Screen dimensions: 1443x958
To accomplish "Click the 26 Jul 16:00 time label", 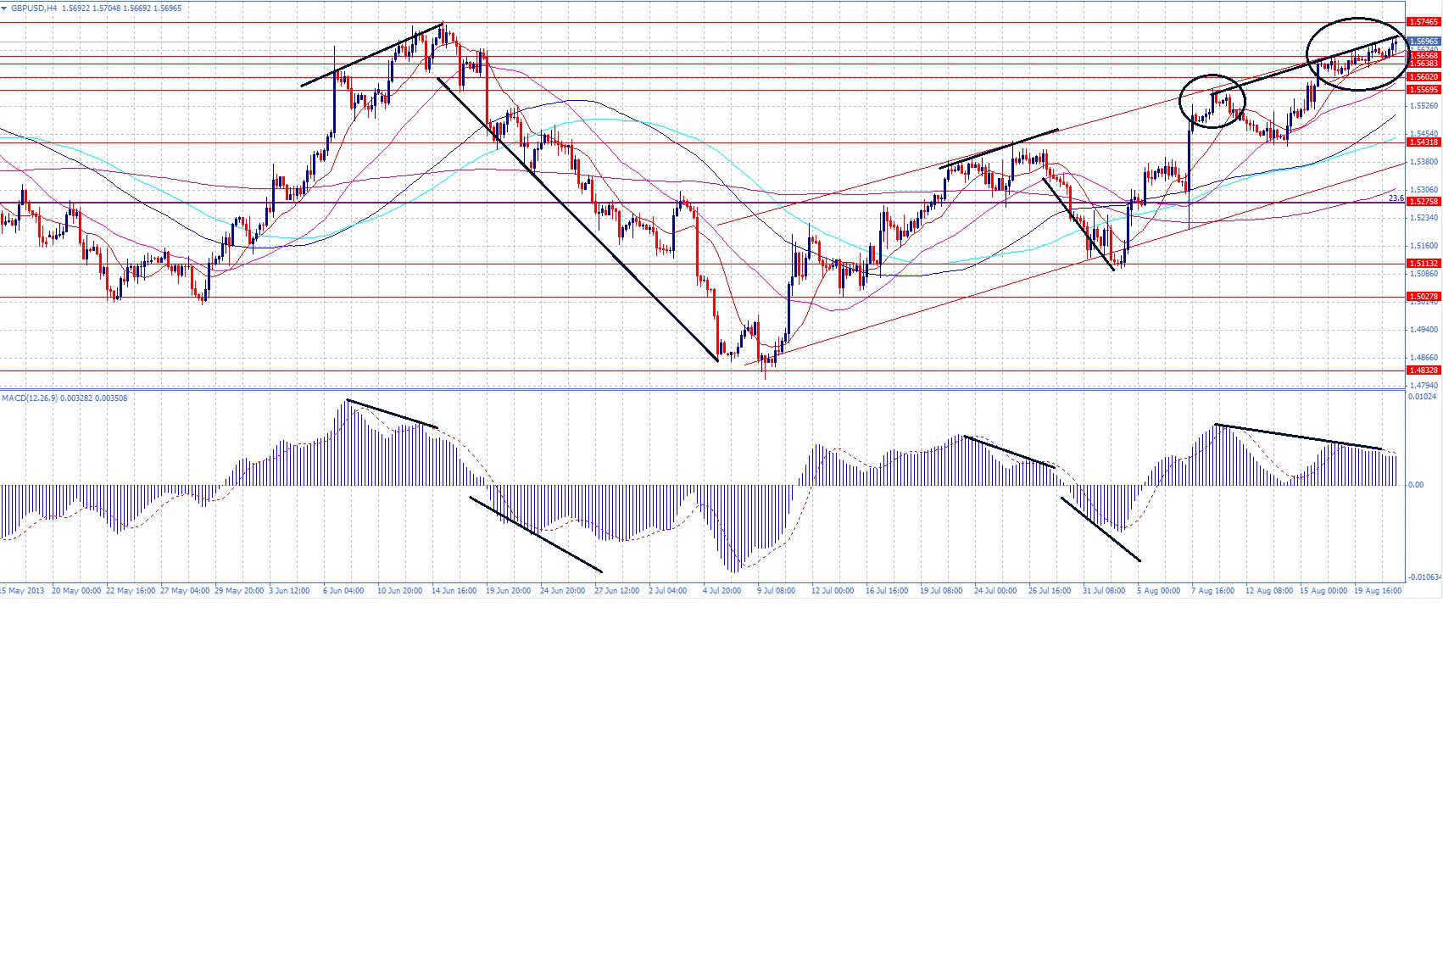I will coord(1050,591).
